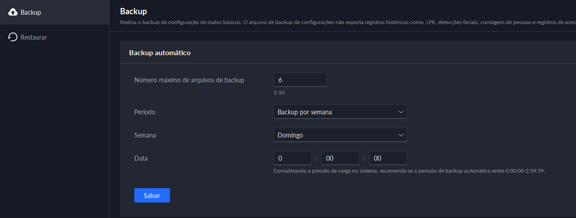Click the Restaurar circular arrow icon

coord(13,37)
